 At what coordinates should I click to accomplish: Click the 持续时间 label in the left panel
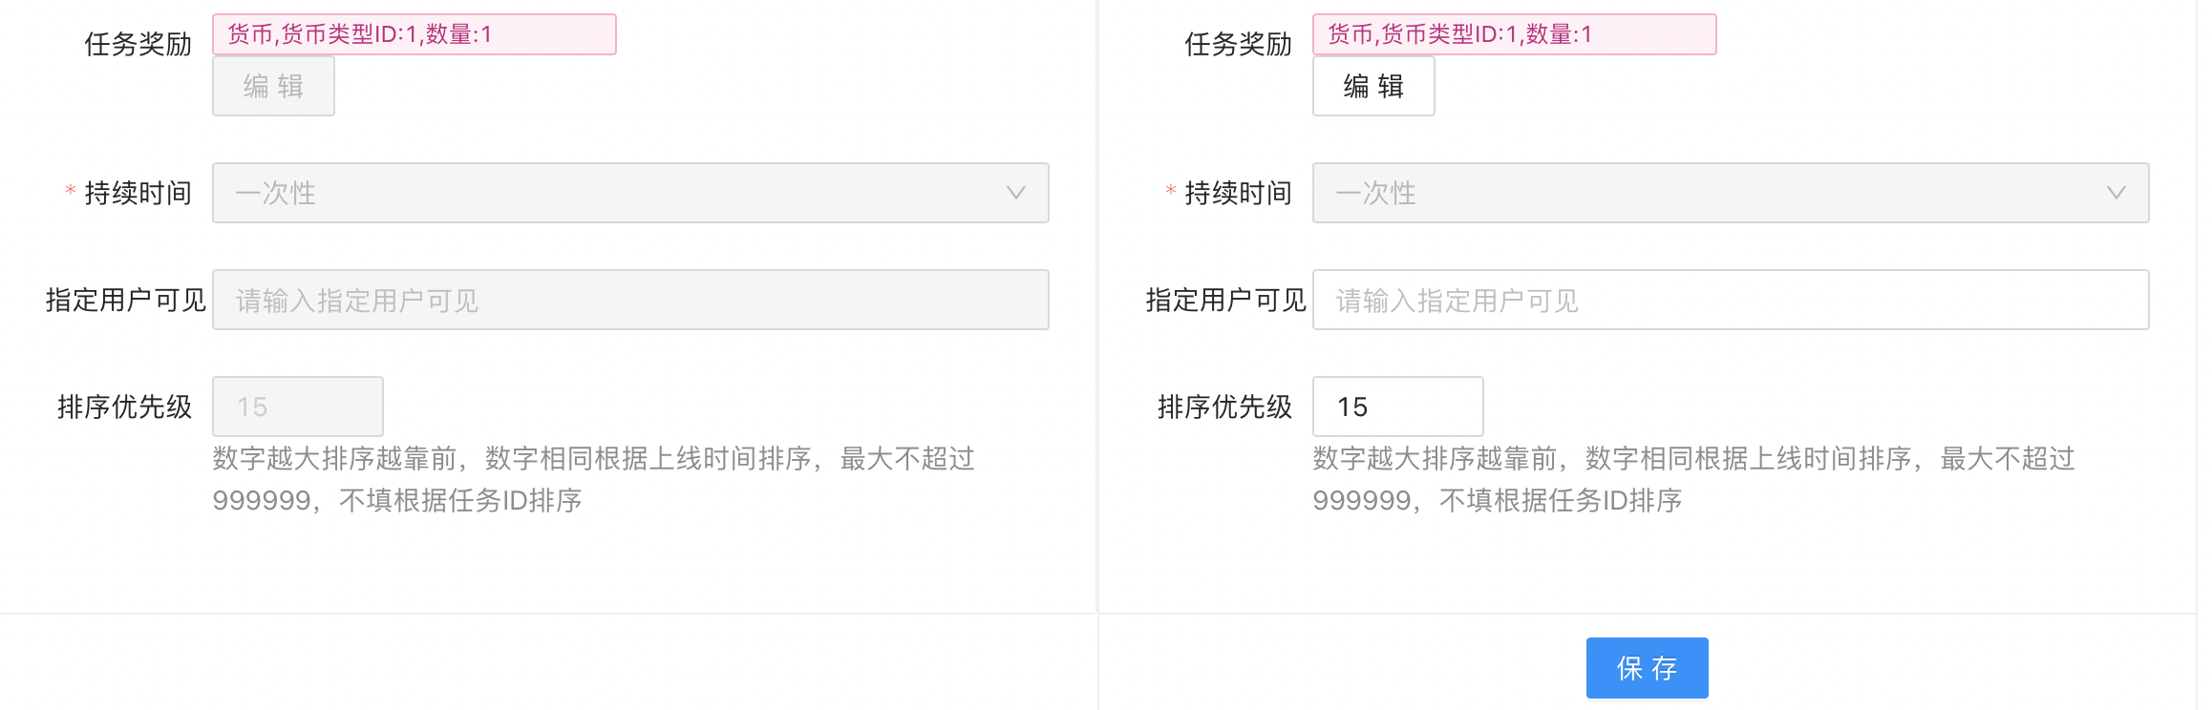click(138, 193)
